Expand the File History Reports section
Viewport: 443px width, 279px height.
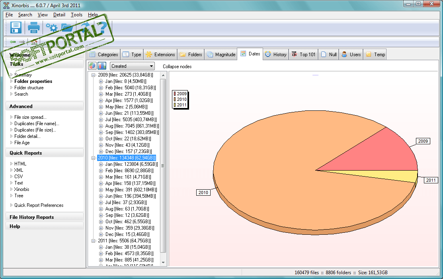point(44,217)
